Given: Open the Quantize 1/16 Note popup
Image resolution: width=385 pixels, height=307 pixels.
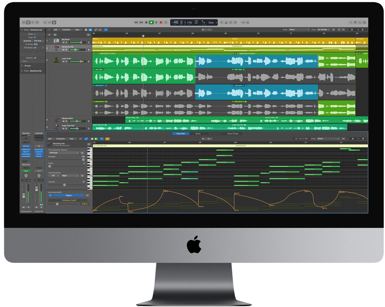Looking at the screenshot, I should click(x=39, y=41).
